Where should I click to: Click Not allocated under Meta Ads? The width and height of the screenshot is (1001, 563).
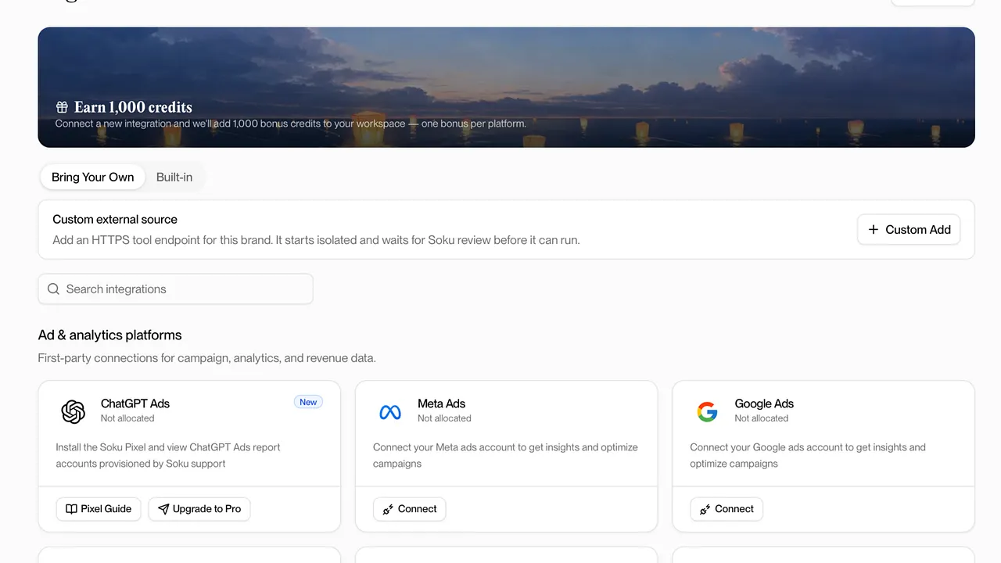[444, 418]
